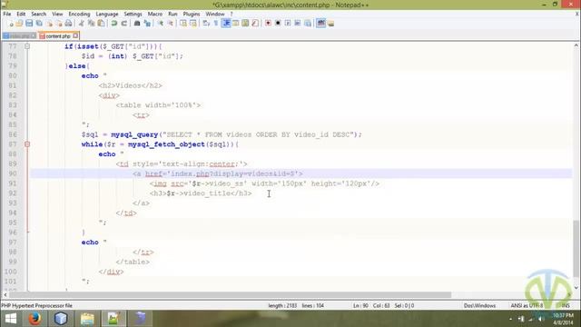Viewport: 581px width, 327px height.
Task: Open Find using the binoculars icon
Action: tap(137, 24)
